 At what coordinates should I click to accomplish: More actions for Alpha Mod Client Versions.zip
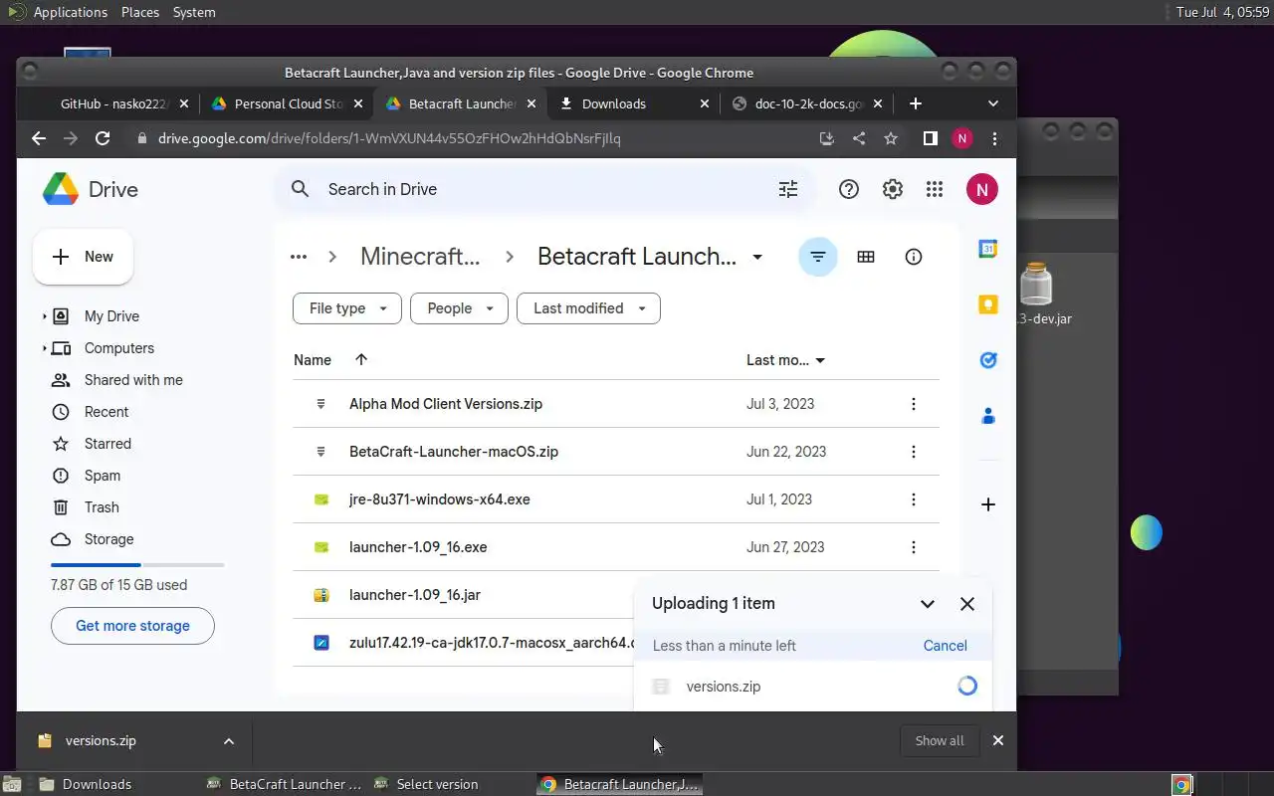click(x=914, y=404)
